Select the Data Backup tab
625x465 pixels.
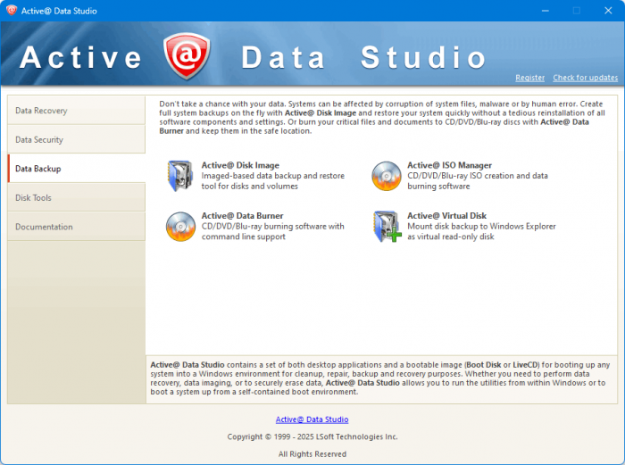[x=76, y=169]
